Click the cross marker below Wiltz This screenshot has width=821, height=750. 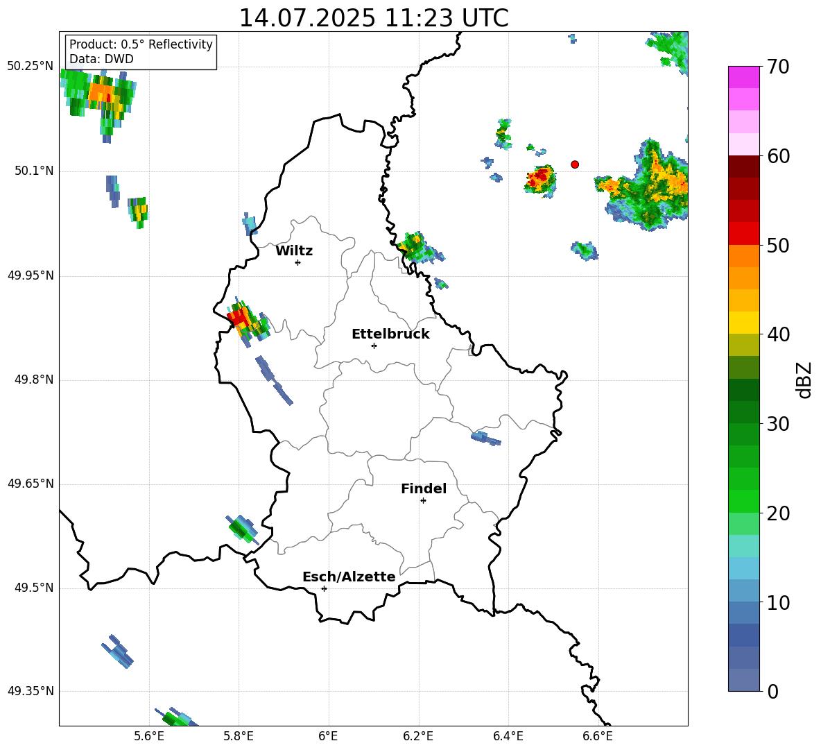click(x=298, y=262)
